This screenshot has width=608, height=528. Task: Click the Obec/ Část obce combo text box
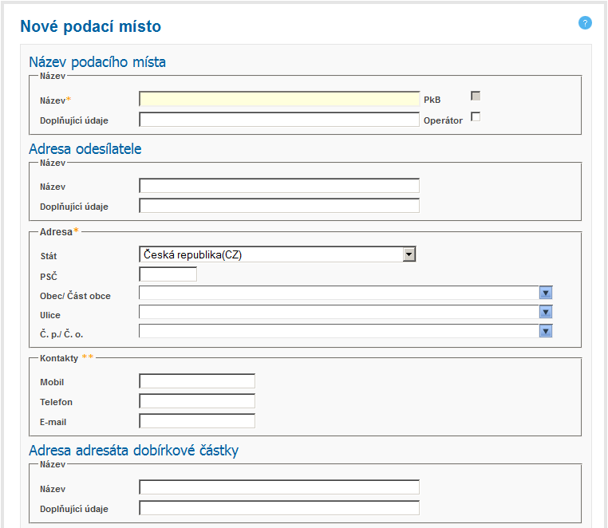[x=339, y=293]
